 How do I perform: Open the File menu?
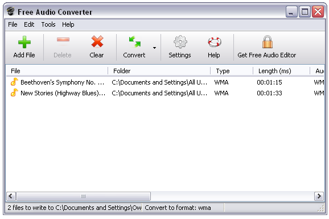13,24
